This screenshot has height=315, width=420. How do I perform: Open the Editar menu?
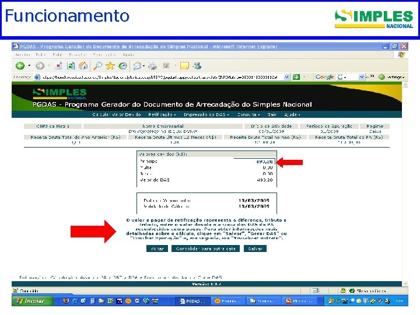click(x=41, y=55)
